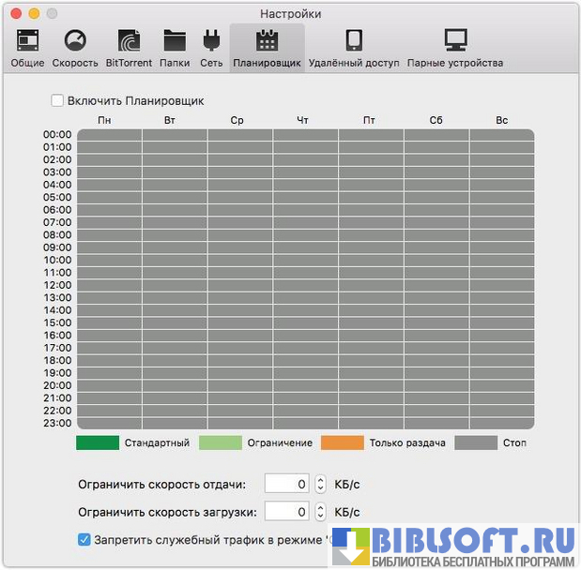Click the upload speed limit input field
This screenshot has height=570, width=581.
(286, 484)
